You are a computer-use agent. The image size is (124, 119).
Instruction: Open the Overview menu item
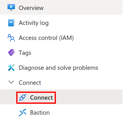tap(61, 8)
